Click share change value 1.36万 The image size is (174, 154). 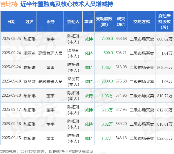(x=107, y=67)
